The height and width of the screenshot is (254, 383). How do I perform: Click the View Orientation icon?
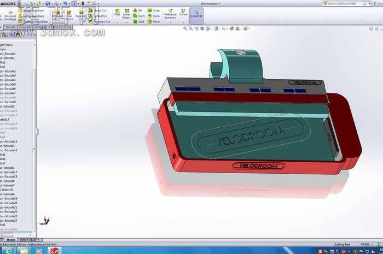[207, 28]
